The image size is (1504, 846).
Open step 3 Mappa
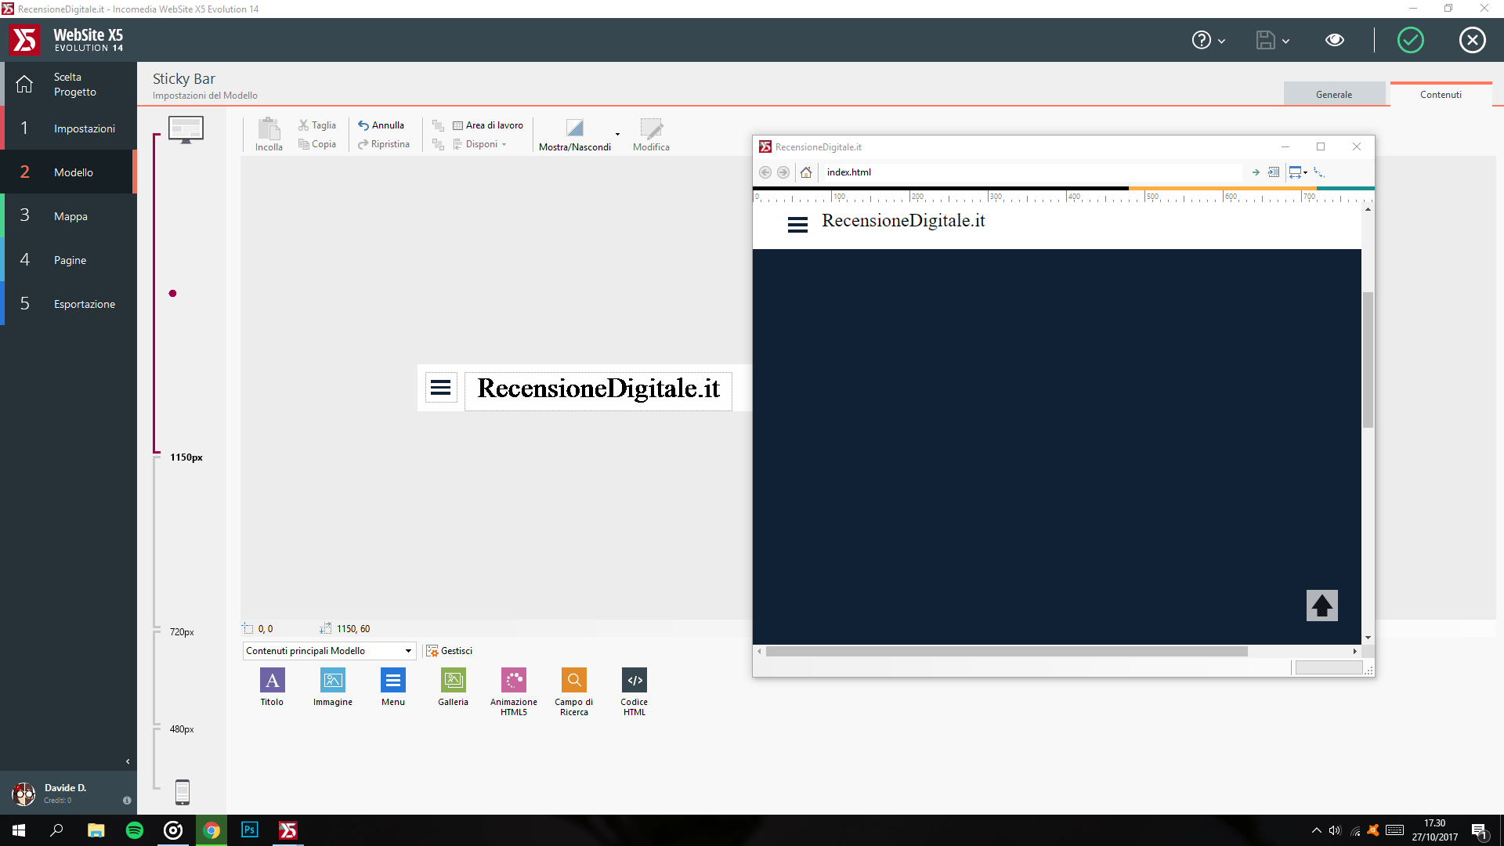(68, 215)
